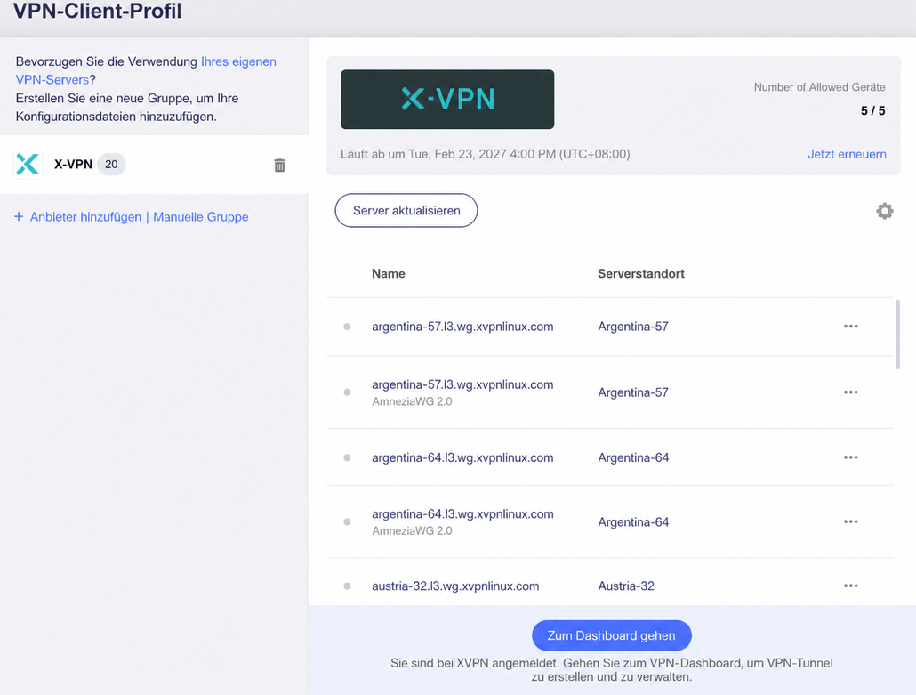
Task: Click the 5 / 5 device count
Action: (x=872, y=110)
